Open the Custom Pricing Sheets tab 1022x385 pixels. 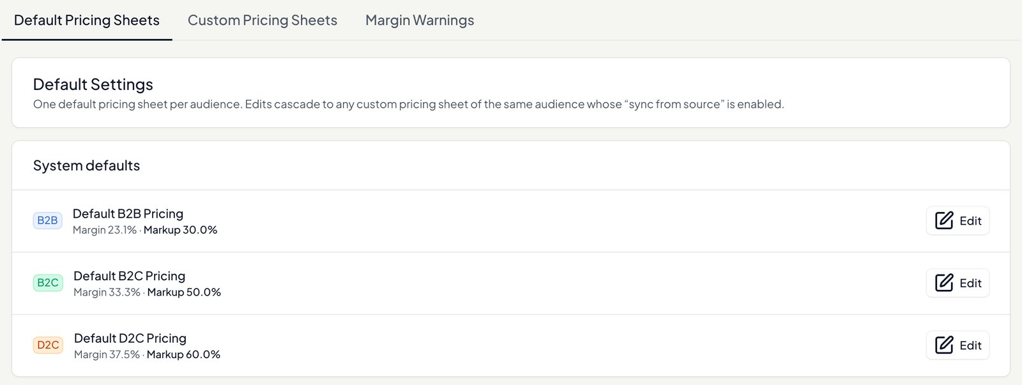[x=263, y=20]
